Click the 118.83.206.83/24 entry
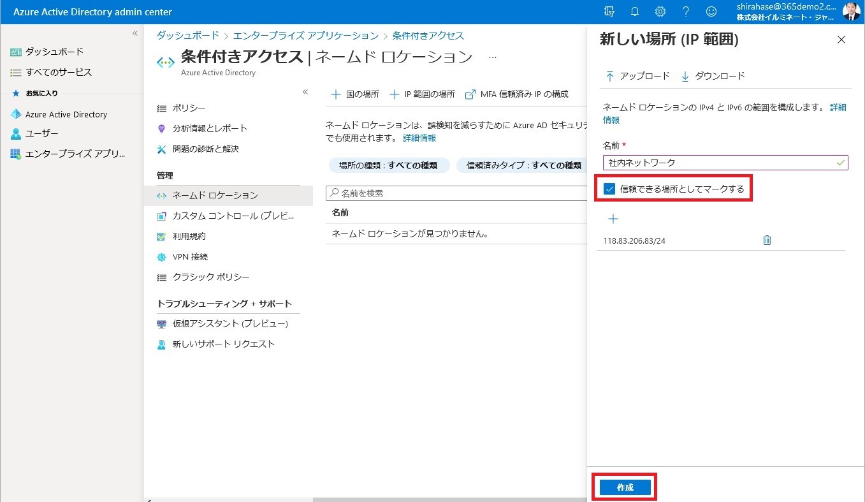The height and width of the screenshot is (502, 865). point(634,240)
